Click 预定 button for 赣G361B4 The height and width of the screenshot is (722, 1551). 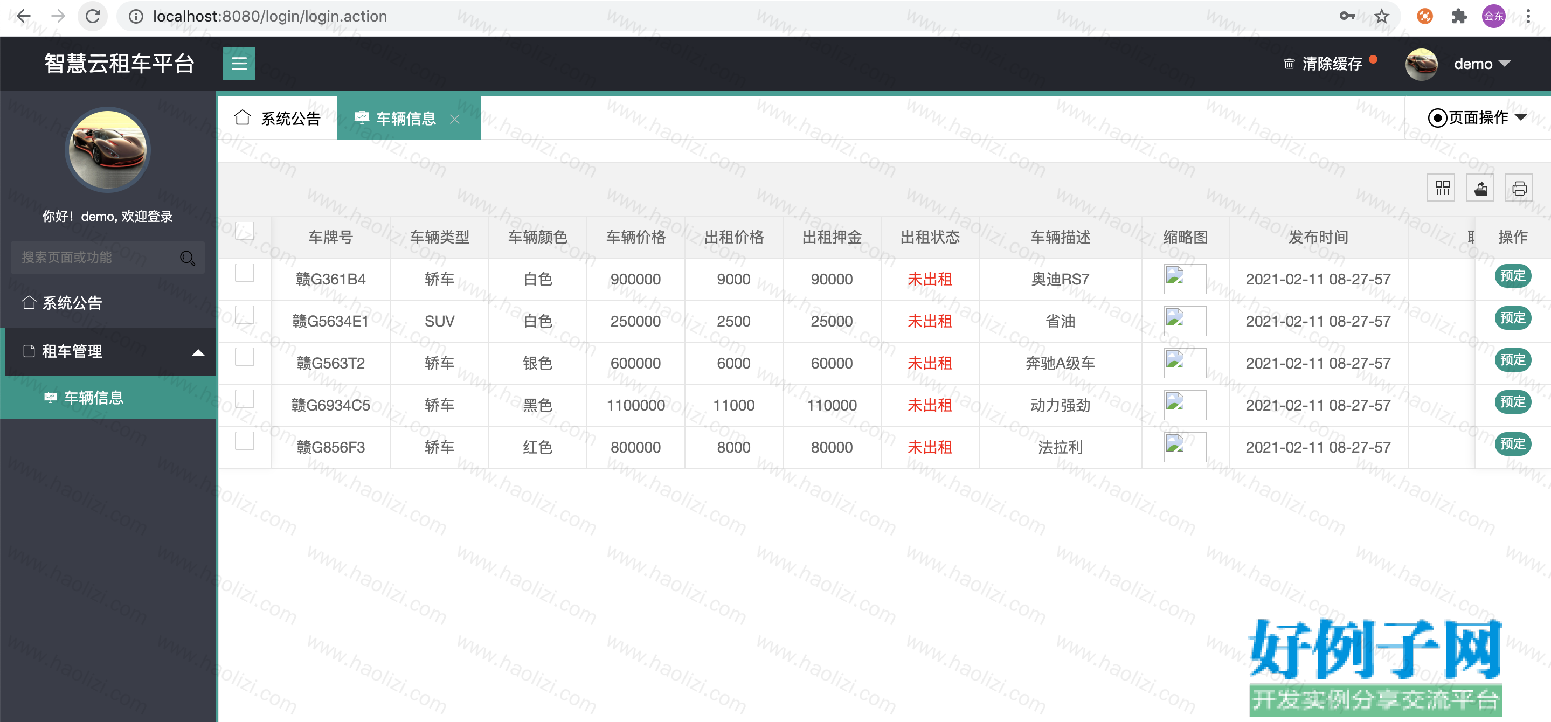(x=1512, y=276)
